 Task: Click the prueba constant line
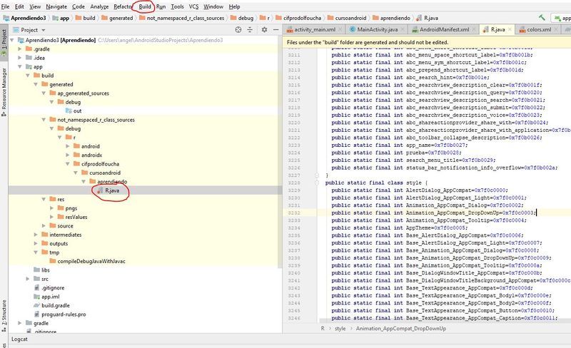click(396, 153)
